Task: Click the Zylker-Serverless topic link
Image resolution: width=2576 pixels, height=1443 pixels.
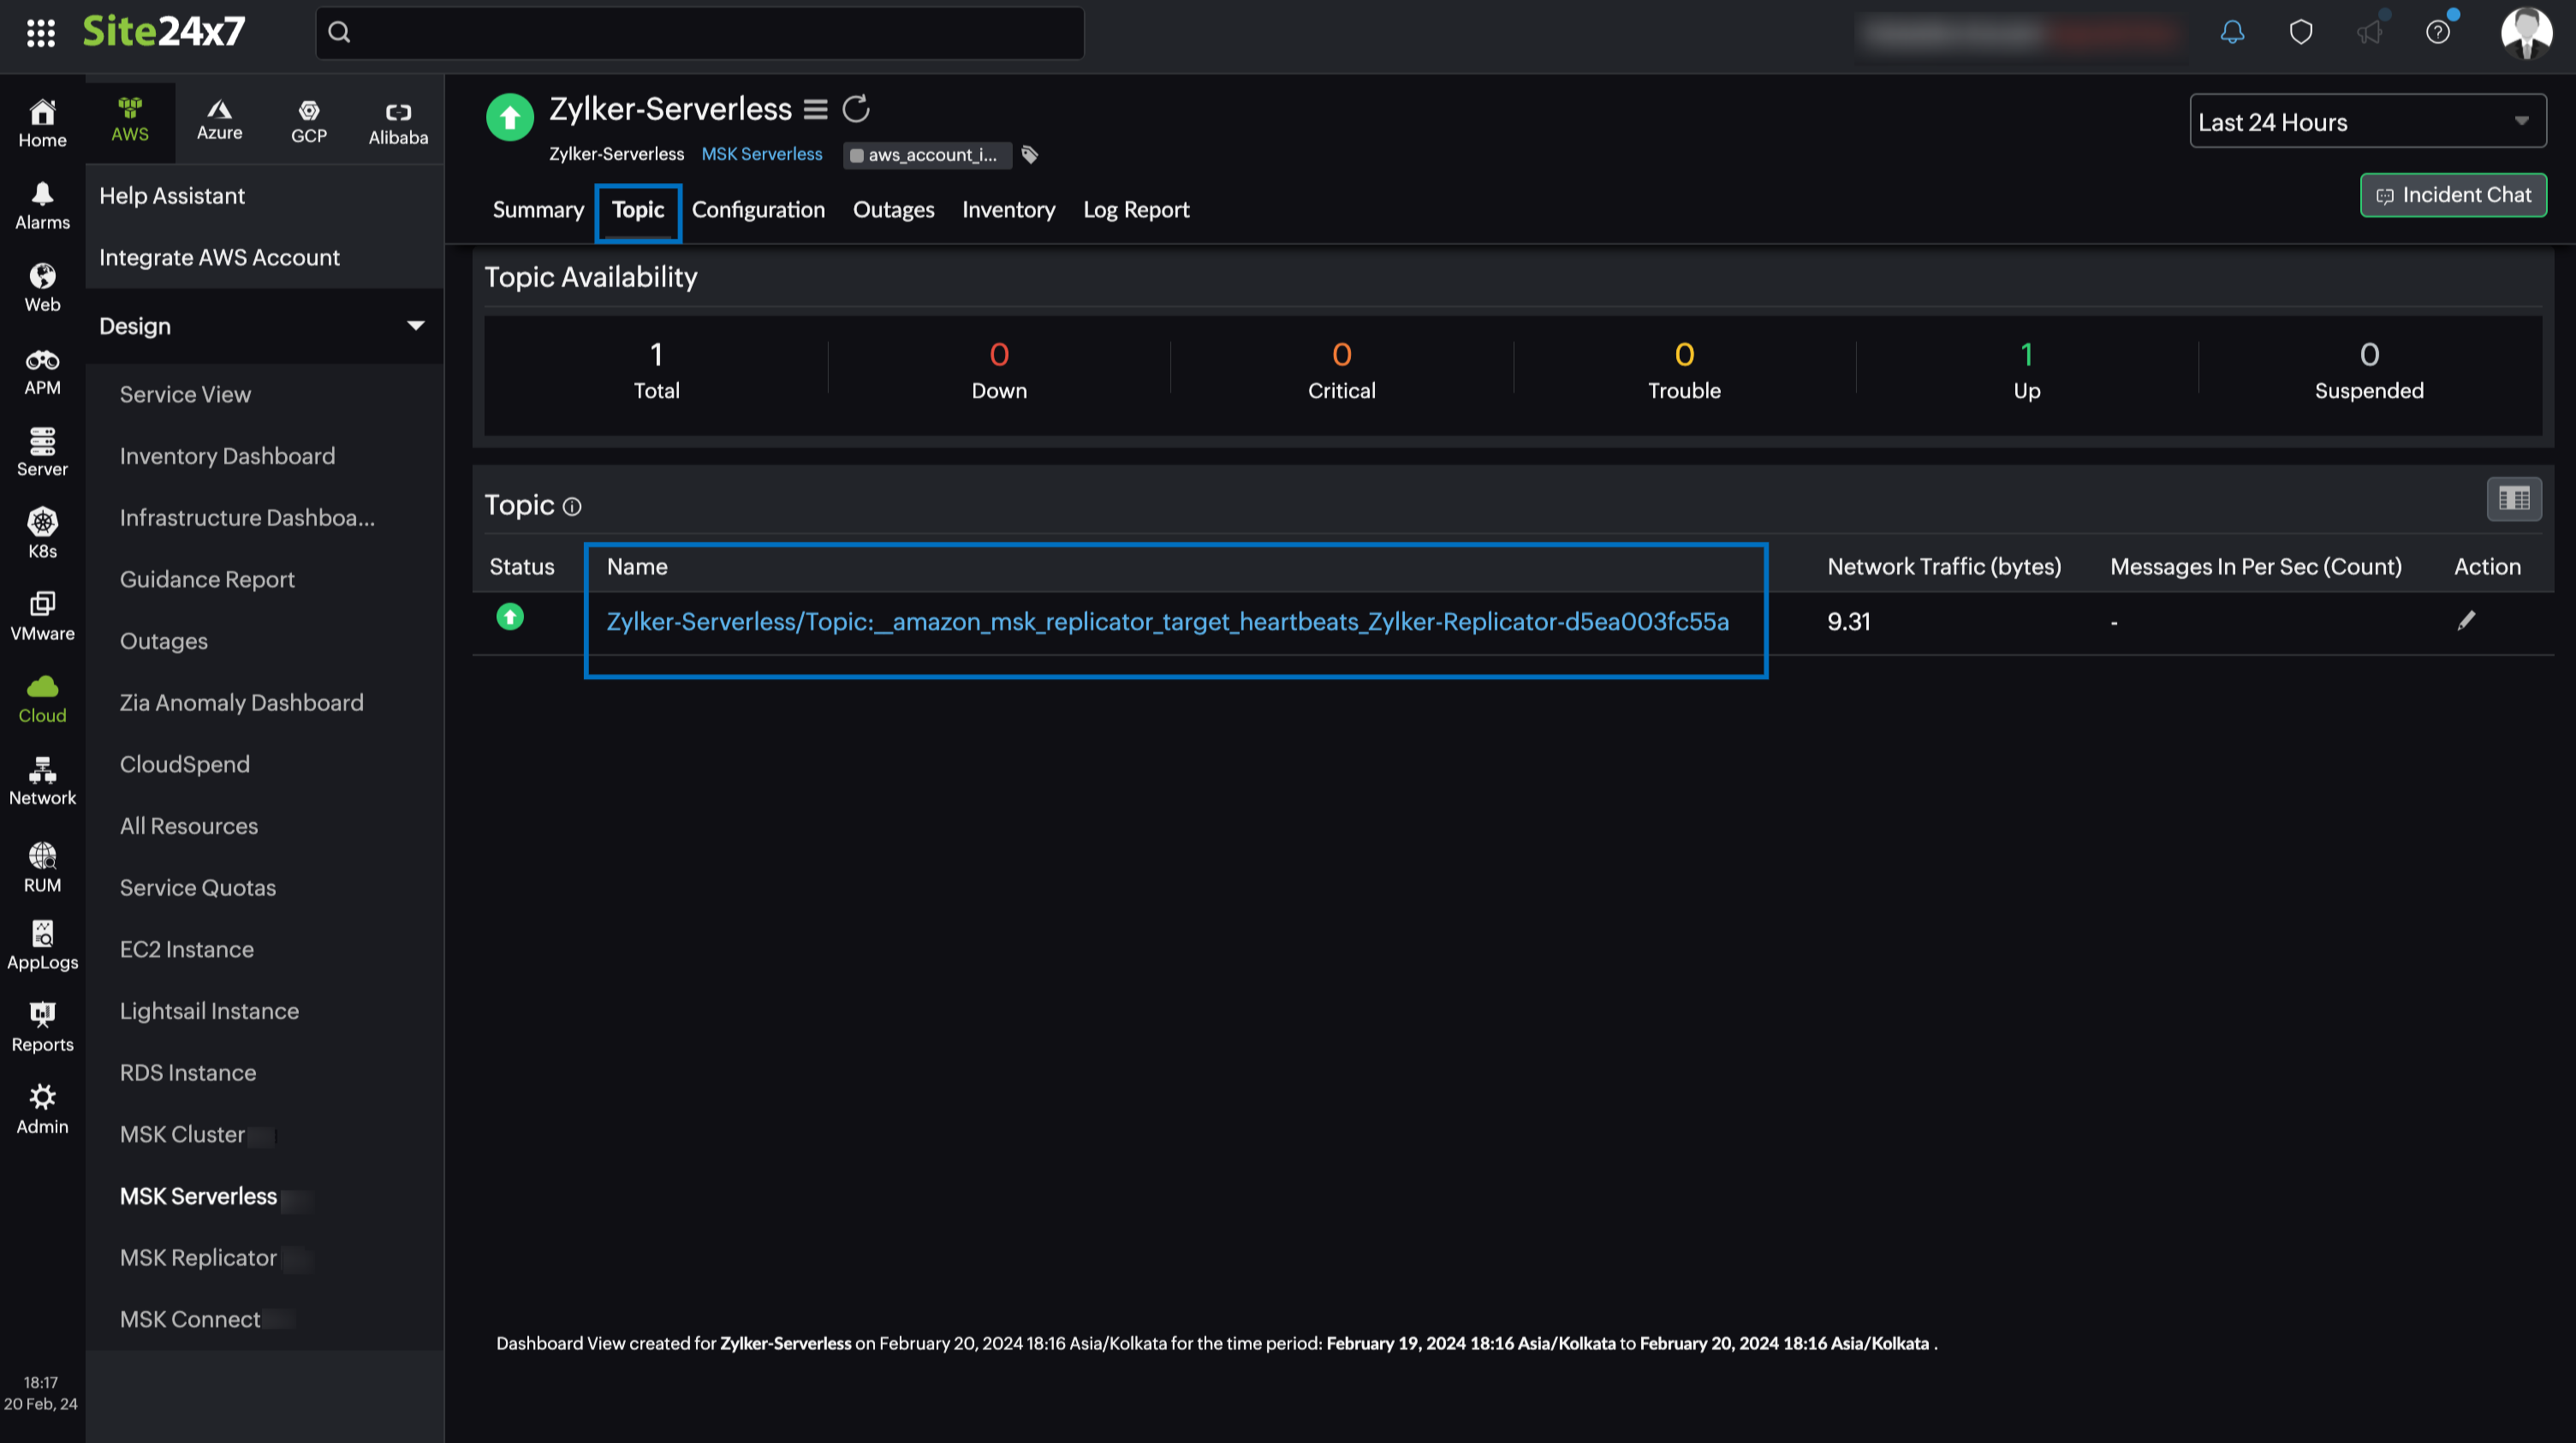Action: (x=1168, y=622)
